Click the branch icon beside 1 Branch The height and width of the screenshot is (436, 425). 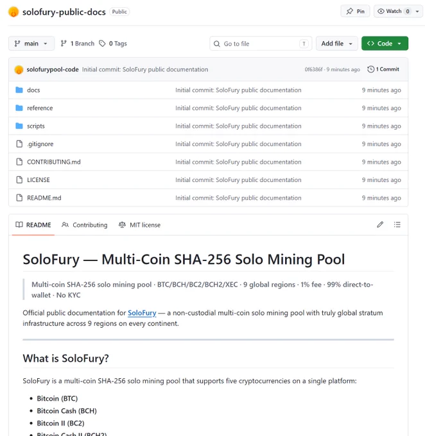tap(64, 44)
